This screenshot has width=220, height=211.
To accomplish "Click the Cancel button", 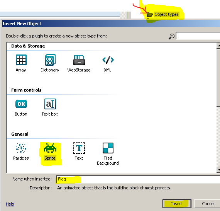I will coord(207,204).
